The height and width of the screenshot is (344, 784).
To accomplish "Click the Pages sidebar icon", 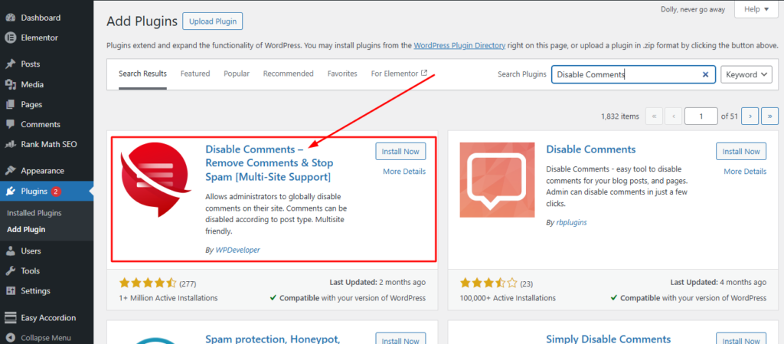I will point(10,104).
